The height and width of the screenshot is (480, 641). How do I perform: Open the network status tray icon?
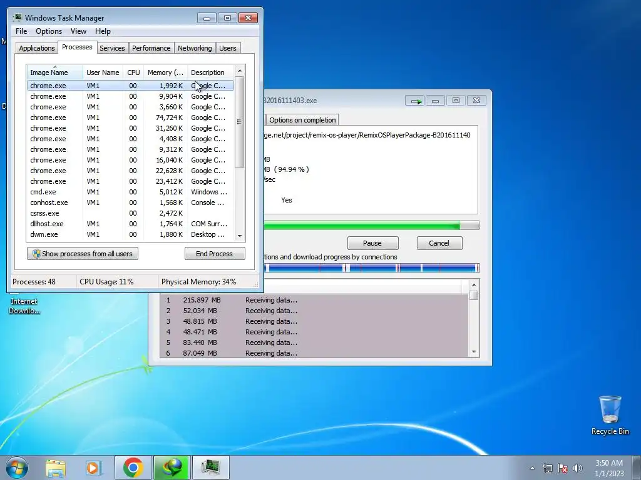click(x=547, y=468)
